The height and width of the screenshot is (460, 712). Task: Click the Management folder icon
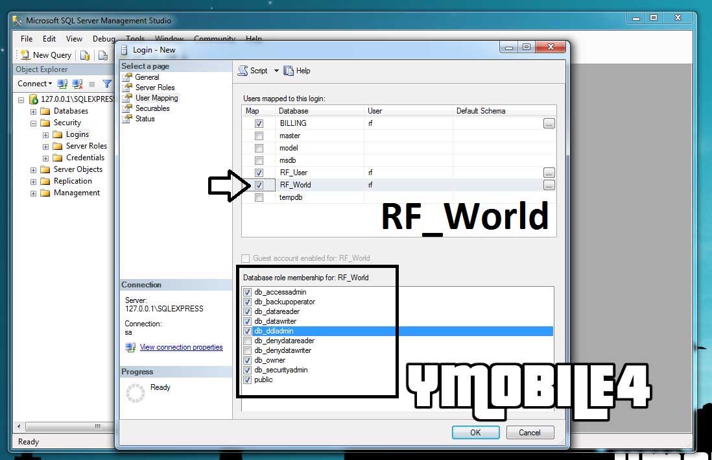[45, 193]
